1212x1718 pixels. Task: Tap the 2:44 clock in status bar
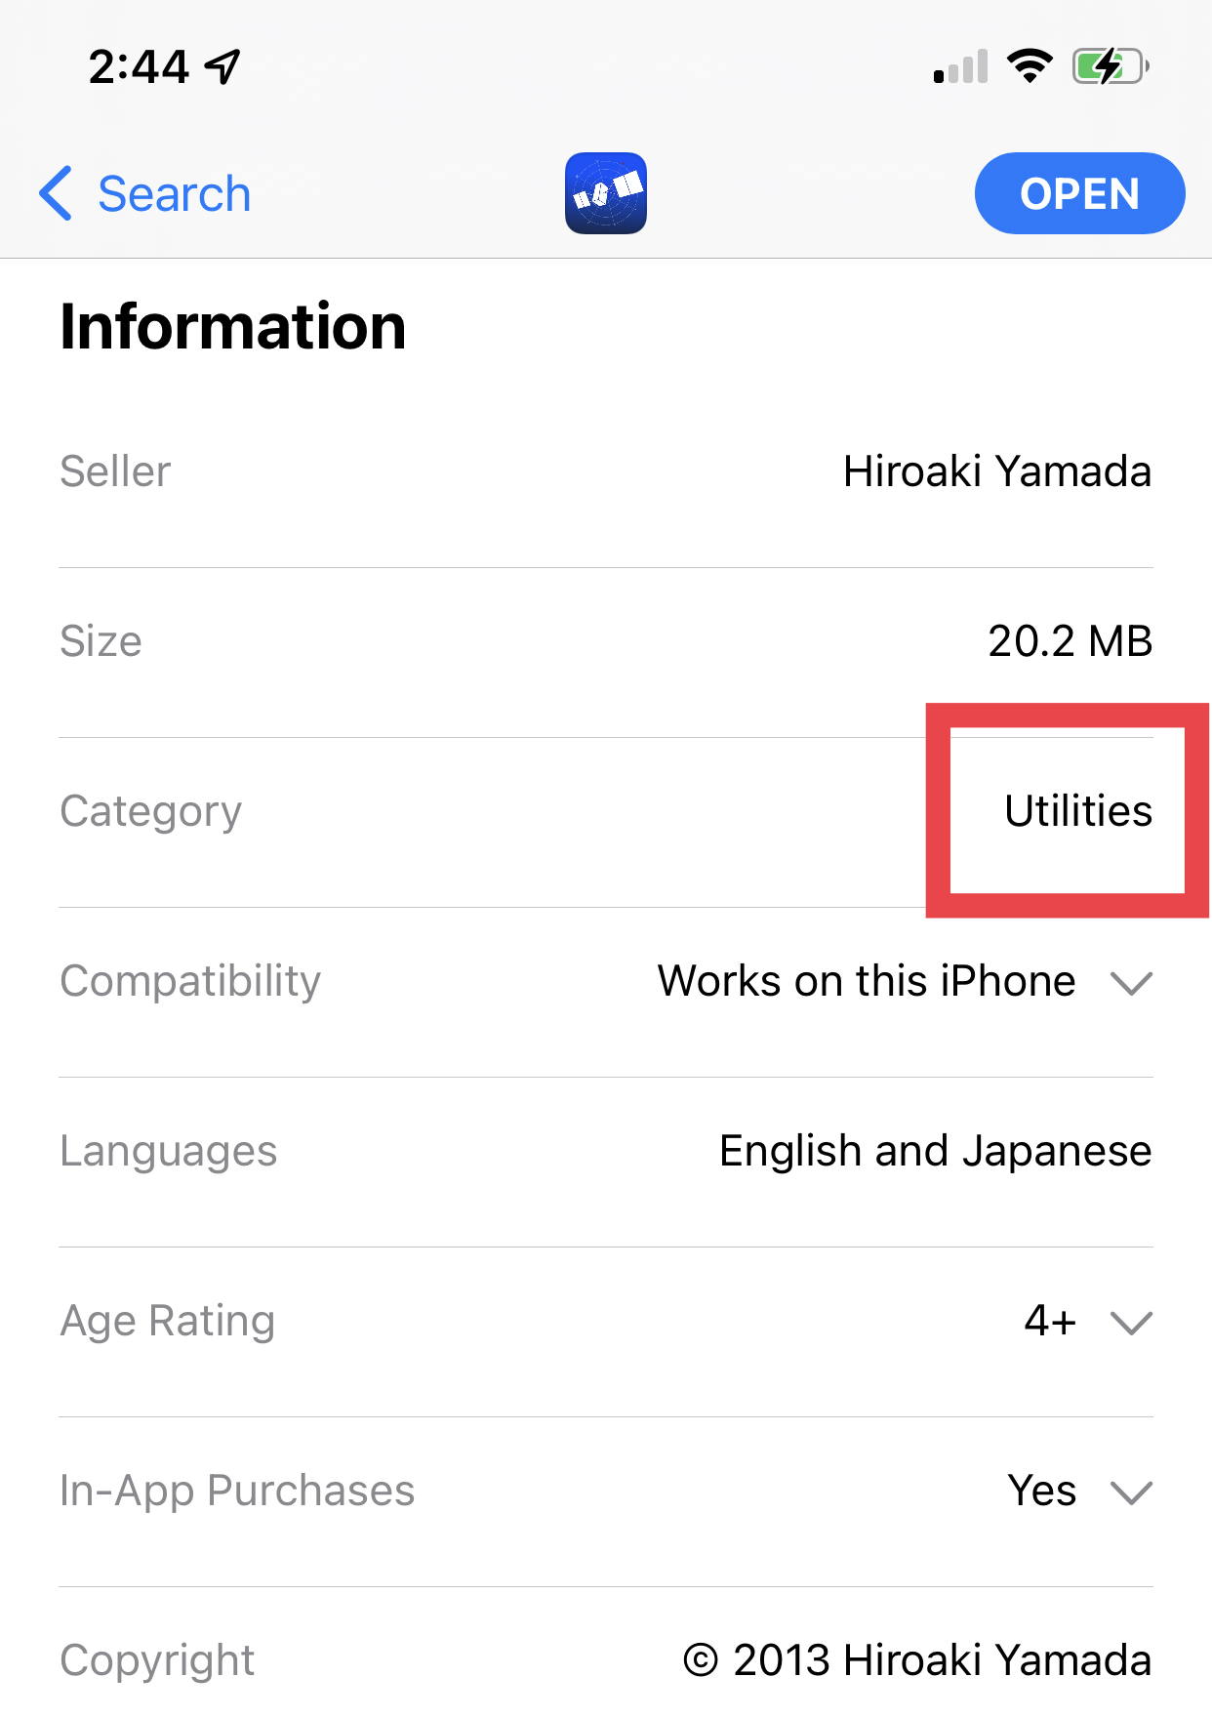pyautogui.click(x=139, y=66)
